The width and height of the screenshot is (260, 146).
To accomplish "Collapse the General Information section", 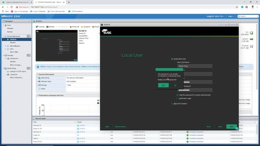I will coord(37,75).
